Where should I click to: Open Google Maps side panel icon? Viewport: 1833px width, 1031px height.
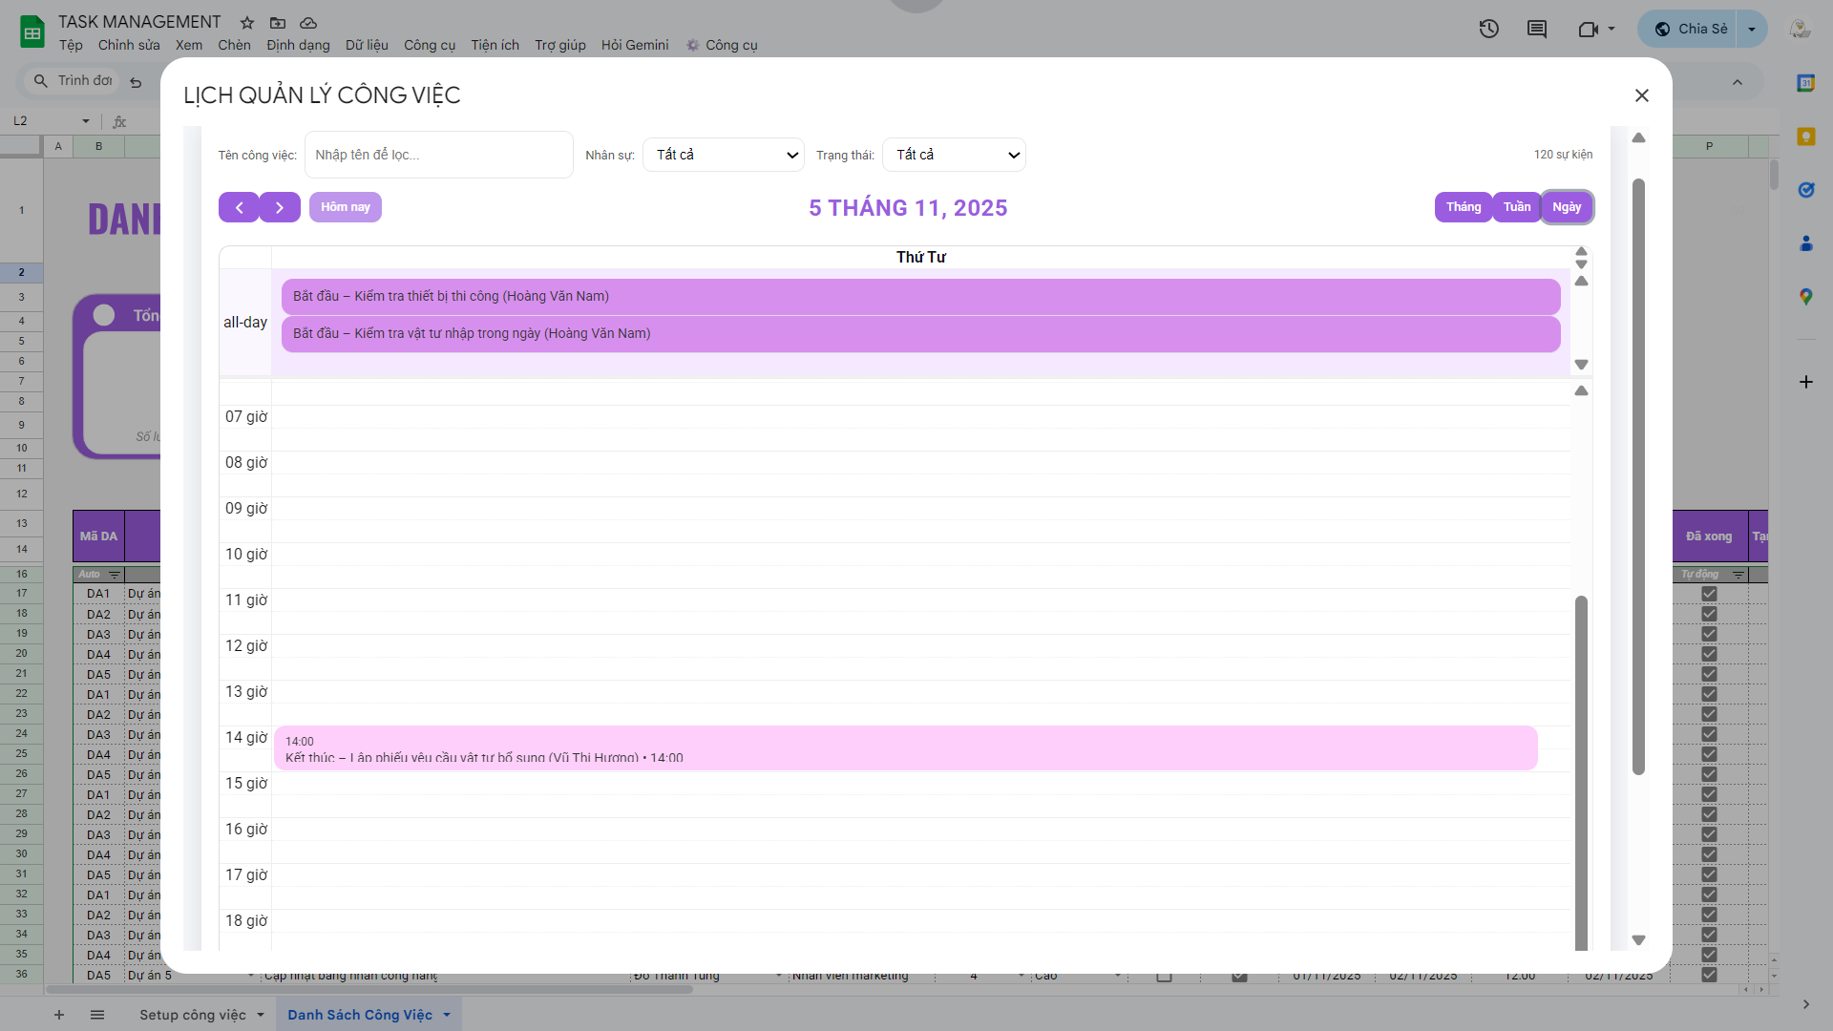pyautogui.click(x=1805, y=297)
